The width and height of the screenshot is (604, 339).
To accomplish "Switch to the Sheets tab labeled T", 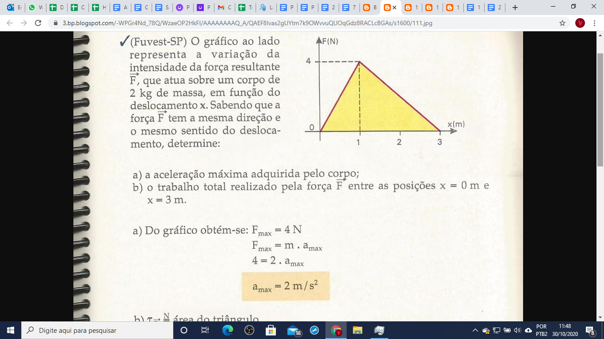I will pos(246,8).
